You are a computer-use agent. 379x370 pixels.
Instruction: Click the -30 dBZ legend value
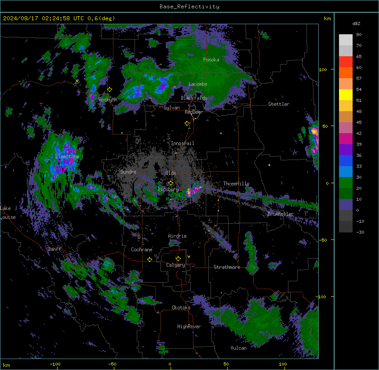tap(360, 232)
